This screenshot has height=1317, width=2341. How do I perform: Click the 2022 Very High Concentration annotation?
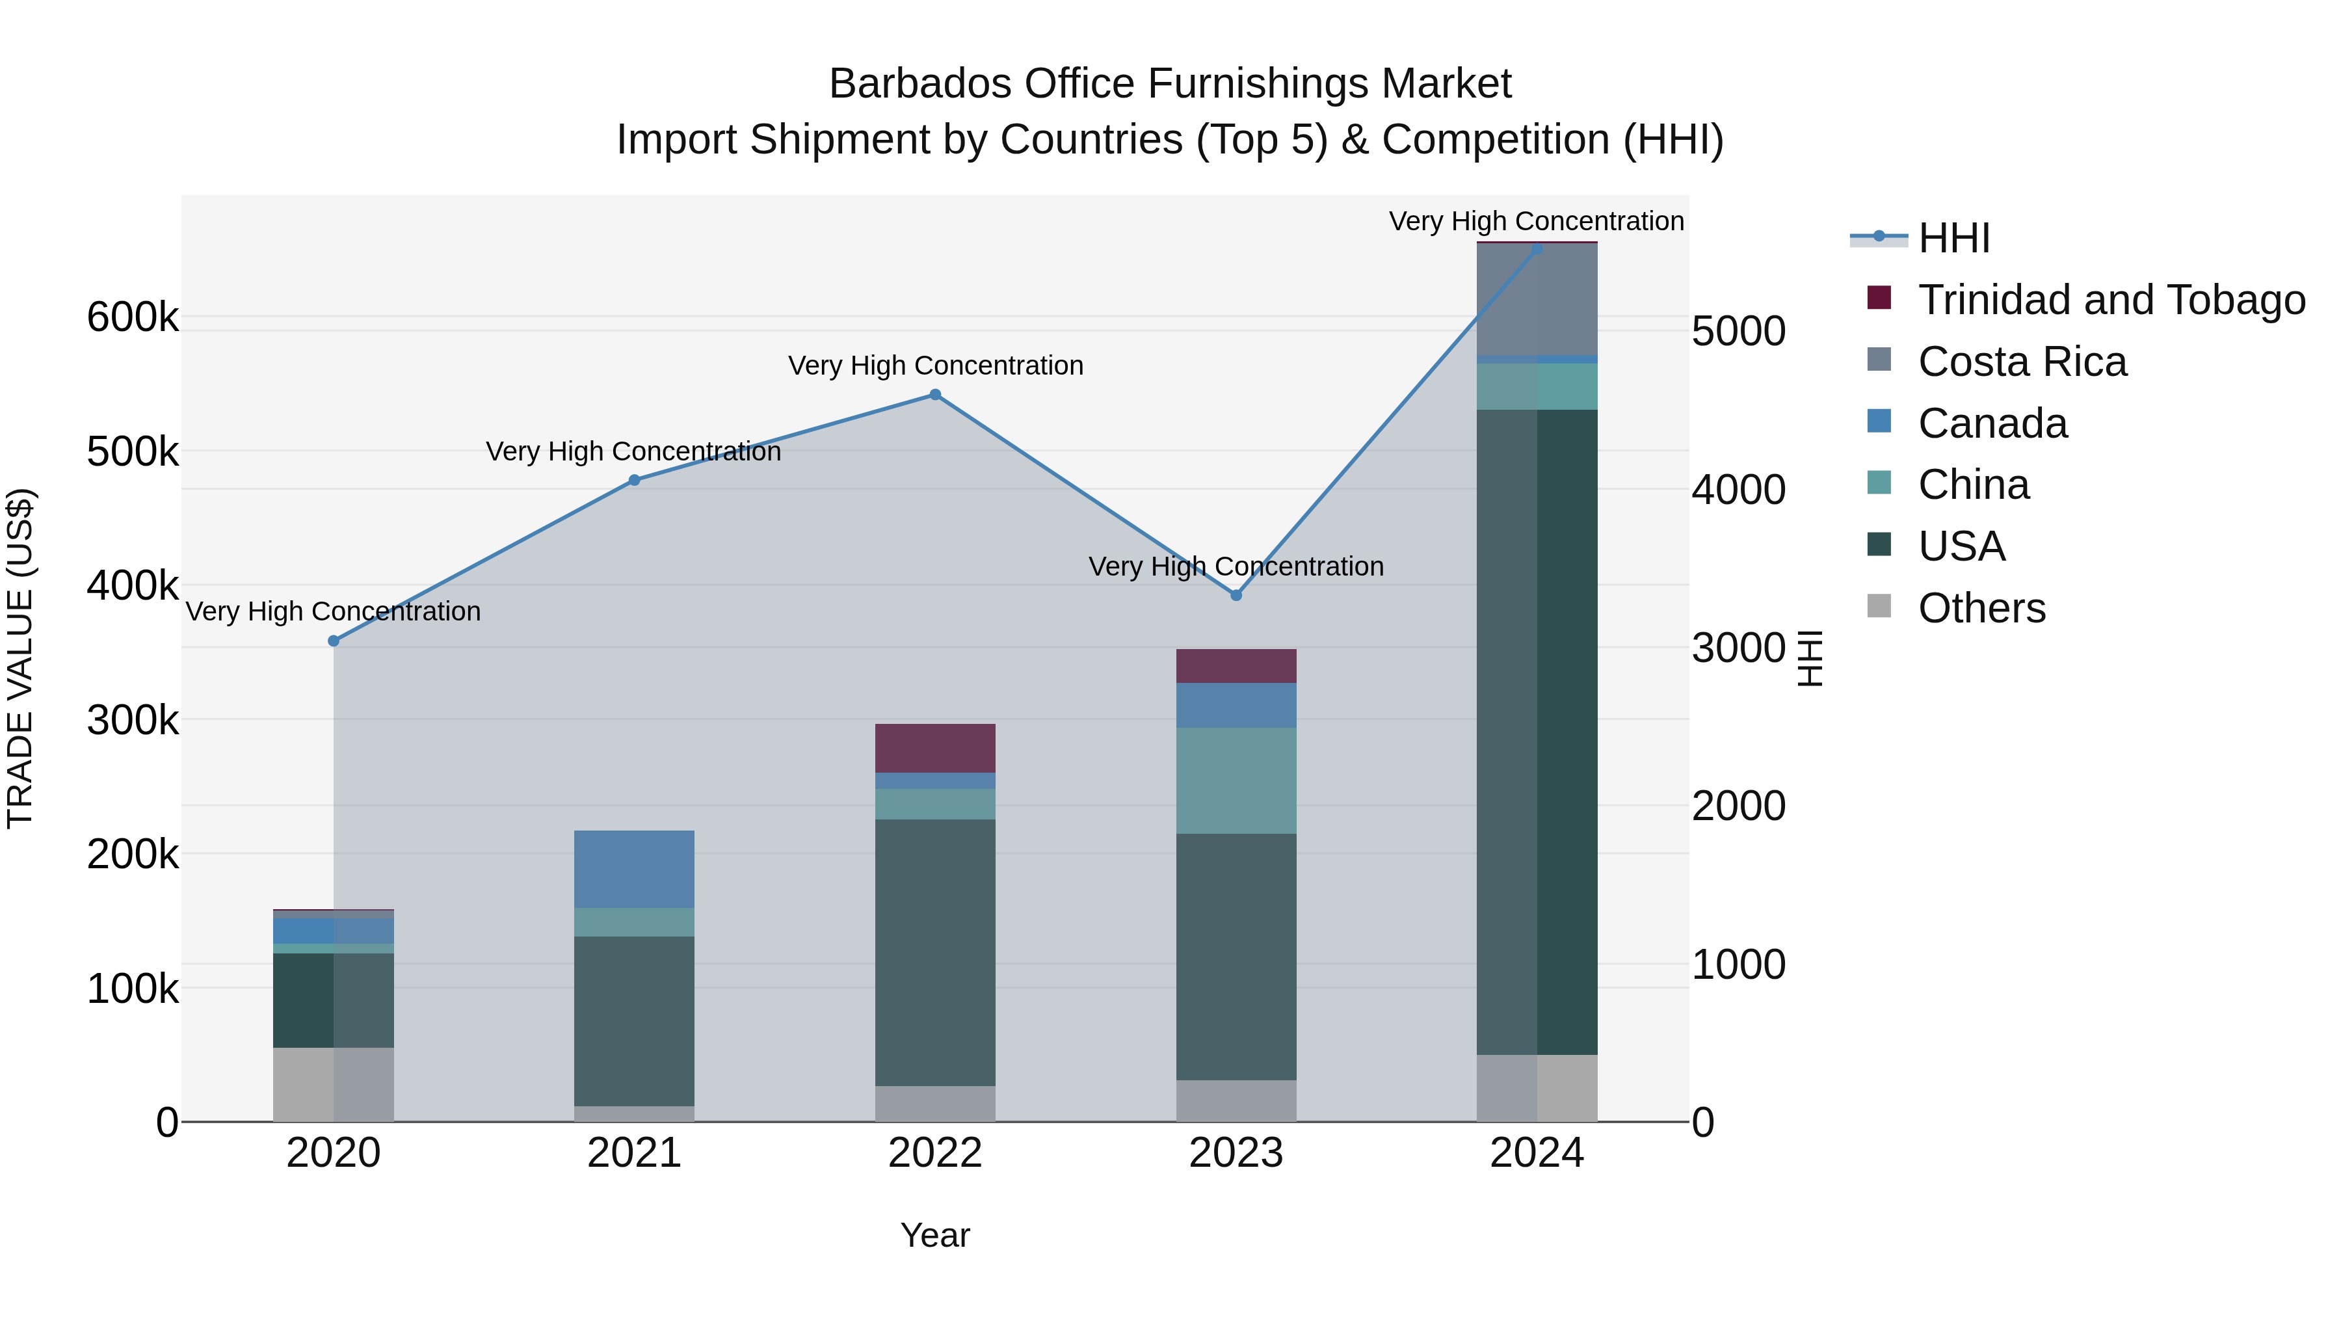935,366
